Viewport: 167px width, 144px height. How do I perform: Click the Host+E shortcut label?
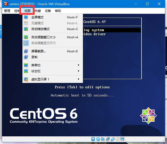[x=72, y=51]
